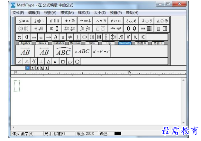Insert the not-equal symbol
The height and width of the screenshot is (141, 201).
pos(70,37)
